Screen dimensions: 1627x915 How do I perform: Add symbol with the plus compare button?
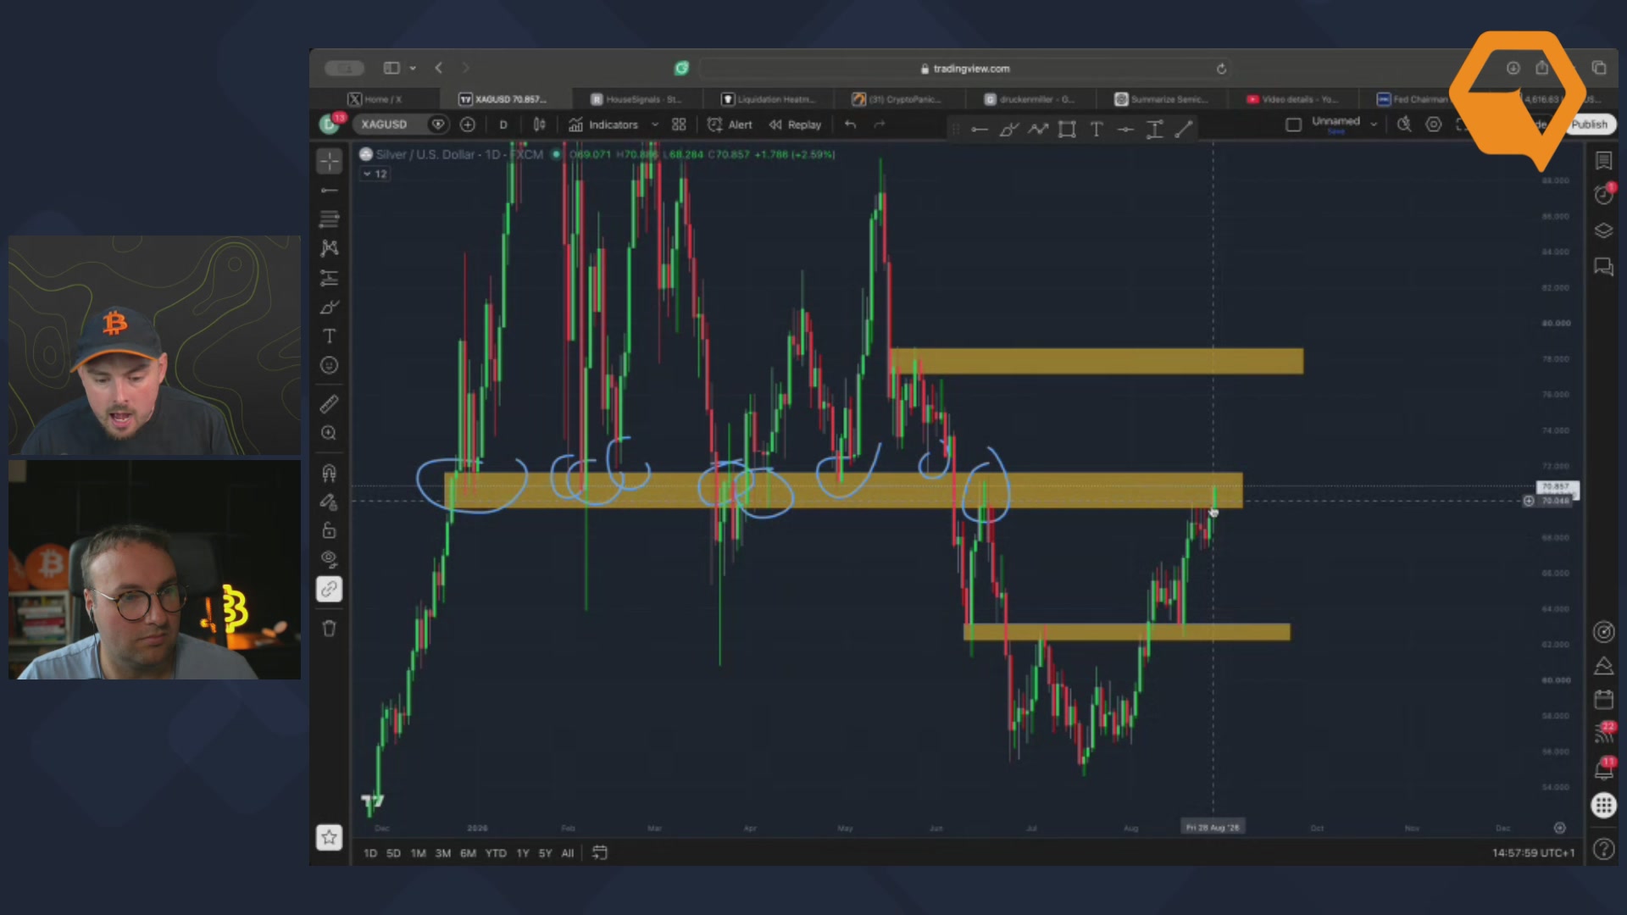pos(468,125)
